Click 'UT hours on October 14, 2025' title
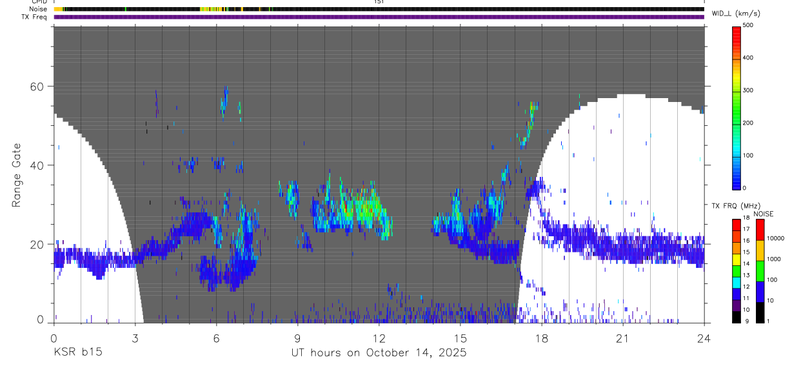The width and height of the screenshot is (792, 366). click(379, 352)
